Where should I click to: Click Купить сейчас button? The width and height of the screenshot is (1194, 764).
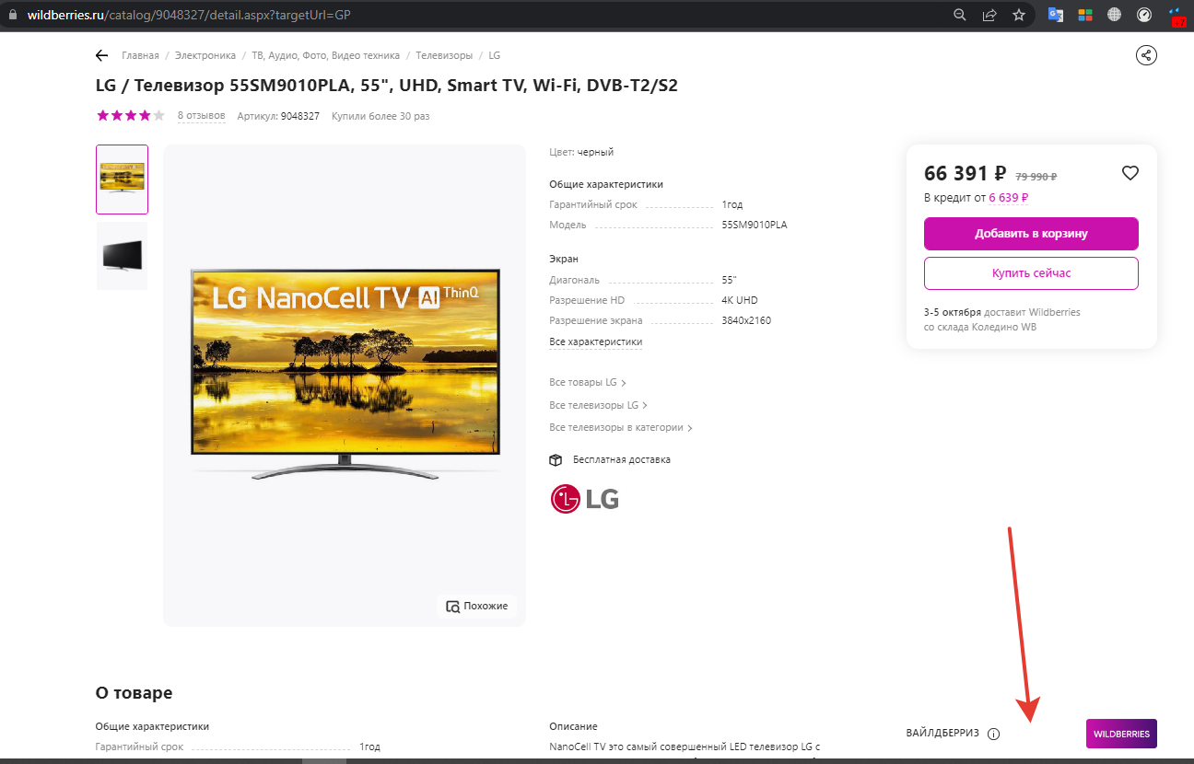[1031, 273]
